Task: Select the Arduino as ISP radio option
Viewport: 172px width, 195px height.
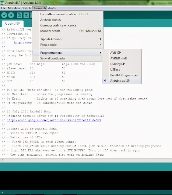Action: tap(122, 80)
